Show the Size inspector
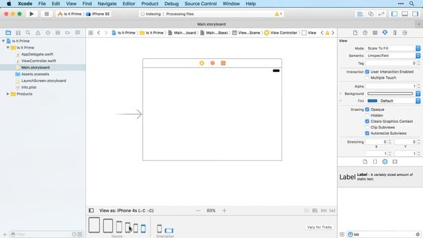This screenshot has width=423, height=238. (395, 32)
